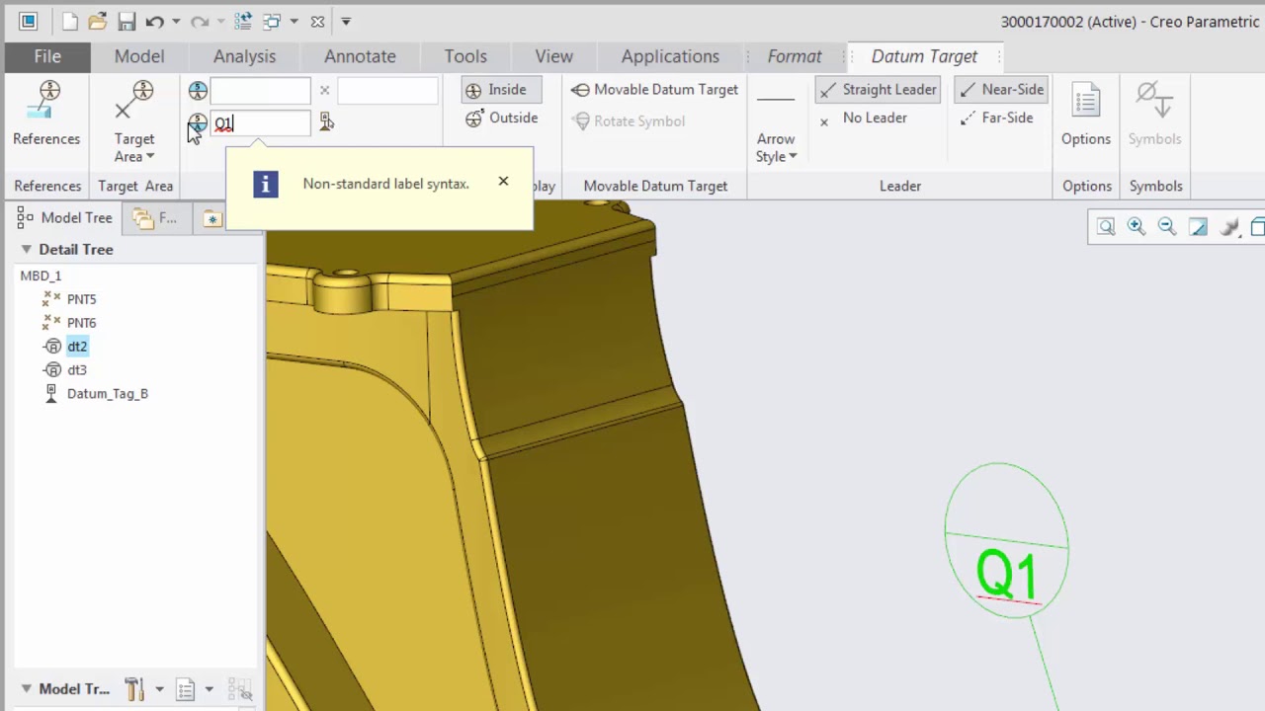Switch to the View ribbon tab

click(x=553, y=56)
